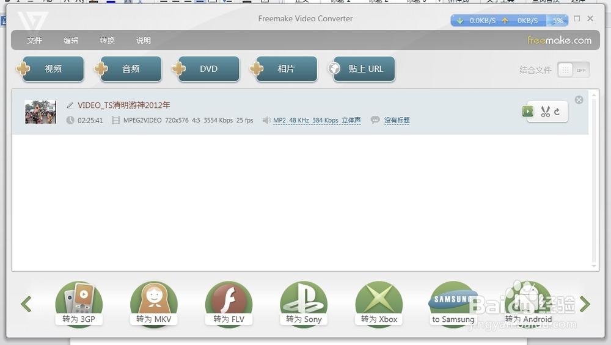Select the VIDEO_TS清明游神2012年 title

point(124,105)
